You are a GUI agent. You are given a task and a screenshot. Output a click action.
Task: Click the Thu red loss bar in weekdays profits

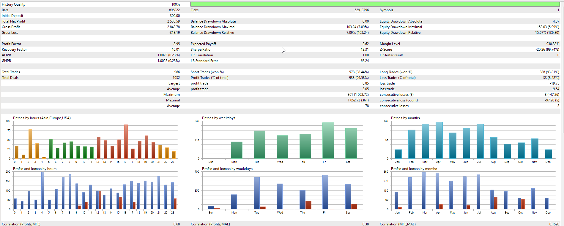pos(308,205)
